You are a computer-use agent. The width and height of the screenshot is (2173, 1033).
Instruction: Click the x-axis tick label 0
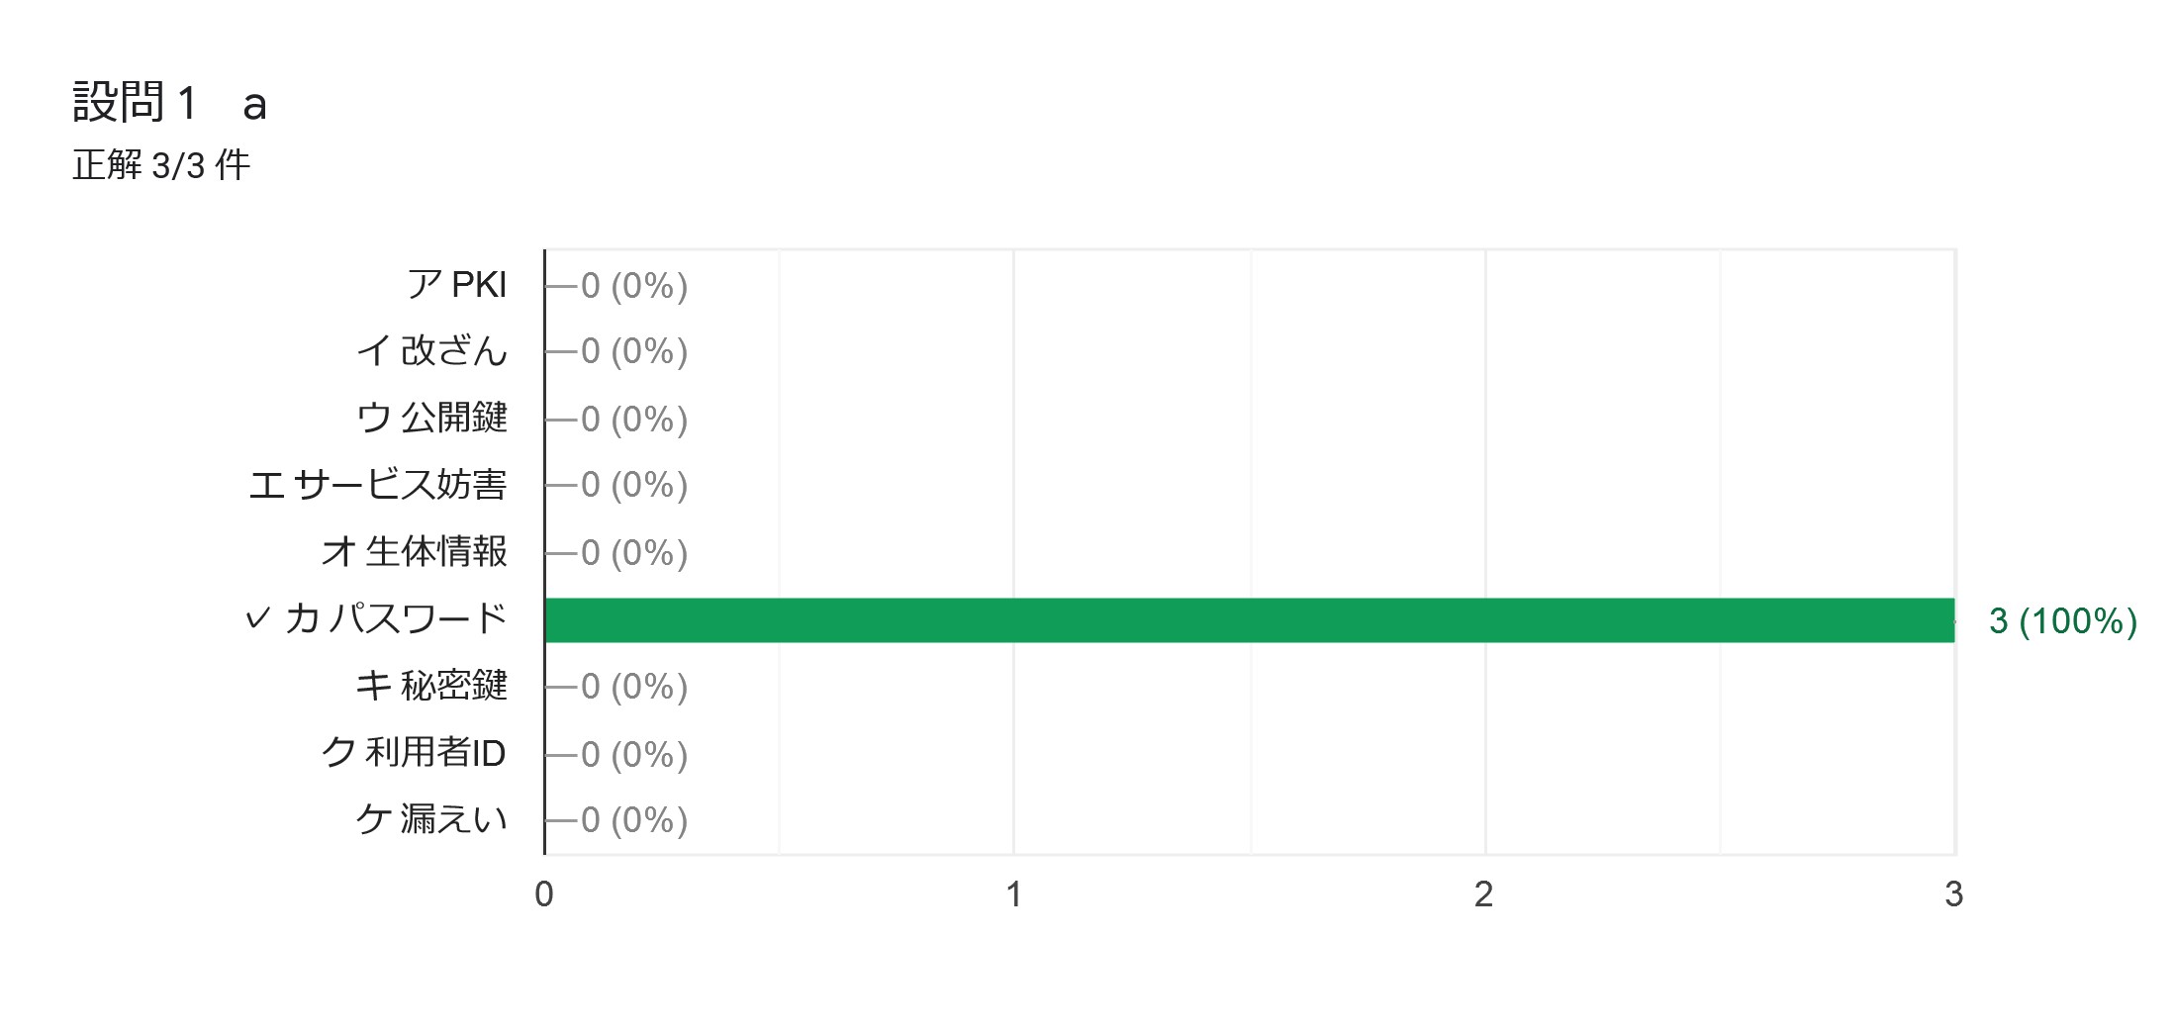tap(544, 894)
